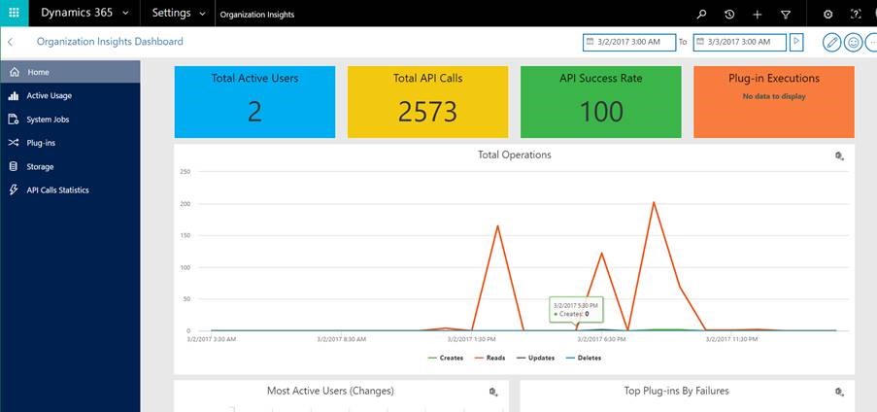Open Total Operations chart options
877x412 pixels.
click(839, 156)
